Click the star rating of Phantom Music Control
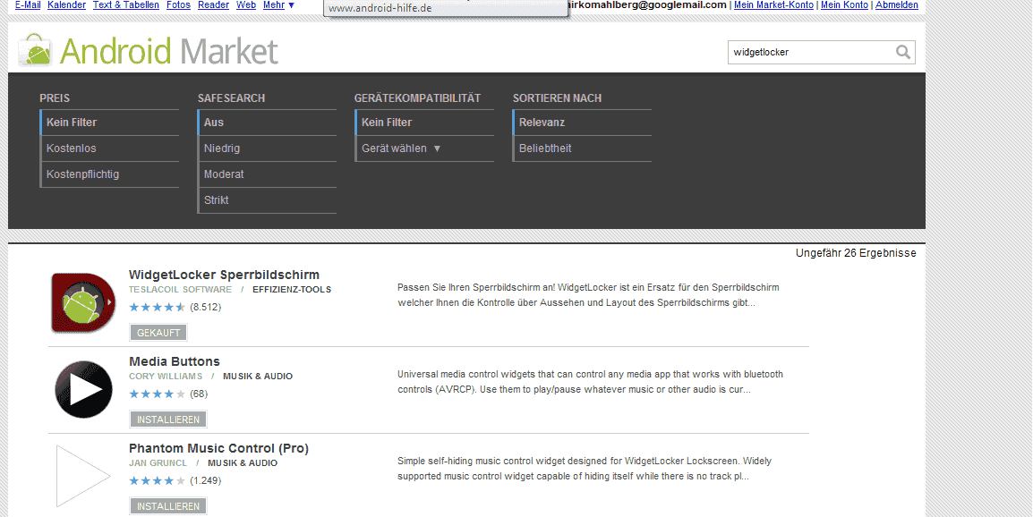1033x517 pixels. [158, 481]
